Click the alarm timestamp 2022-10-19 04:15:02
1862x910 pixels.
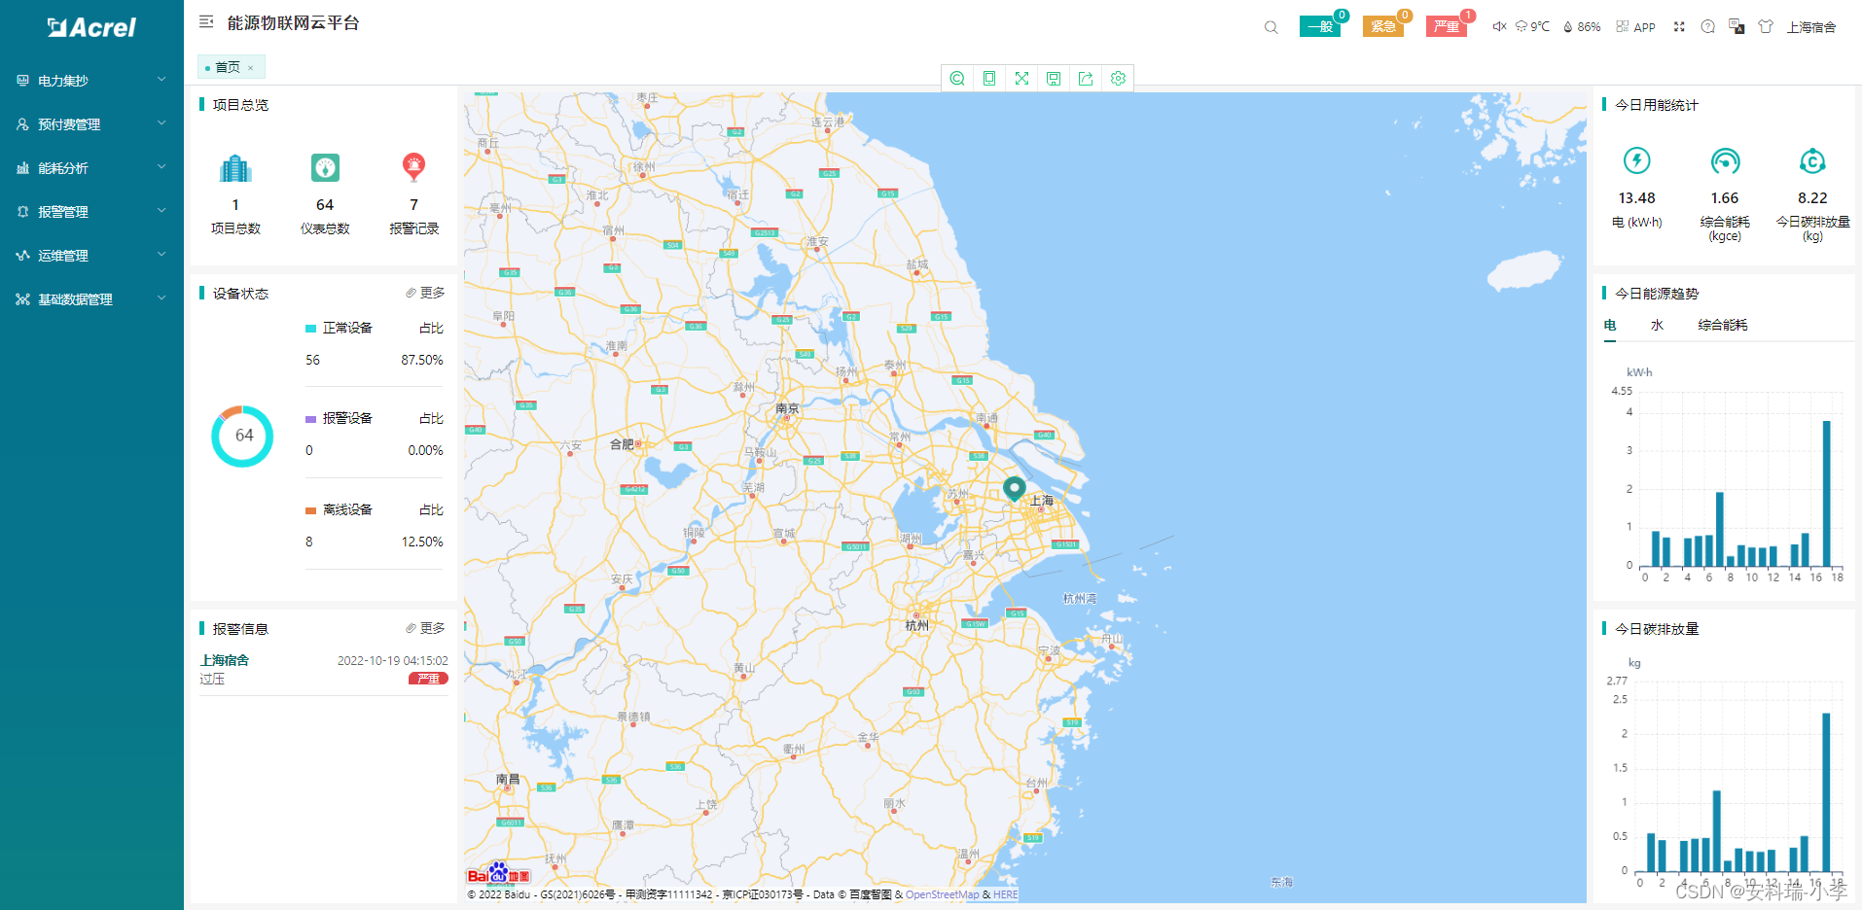393,660
